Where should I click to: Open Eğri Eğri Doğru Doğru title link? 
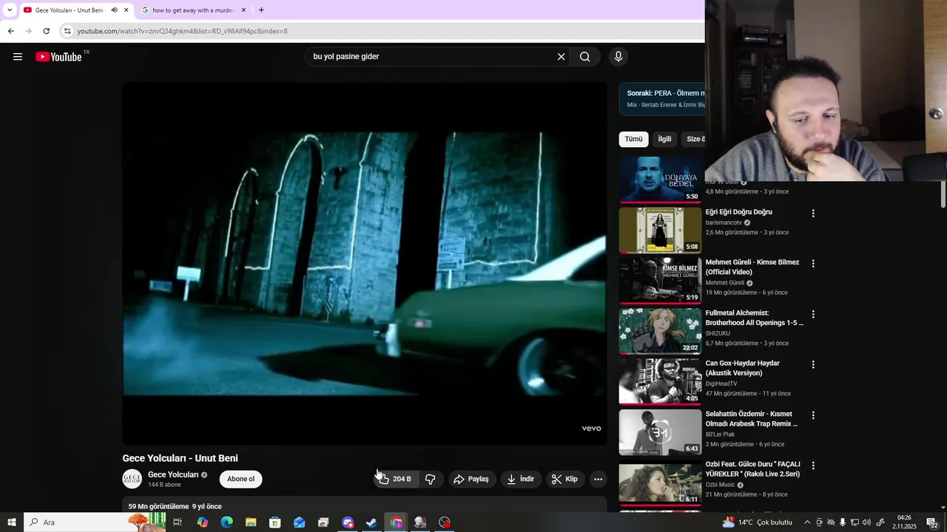pos(738,212)
